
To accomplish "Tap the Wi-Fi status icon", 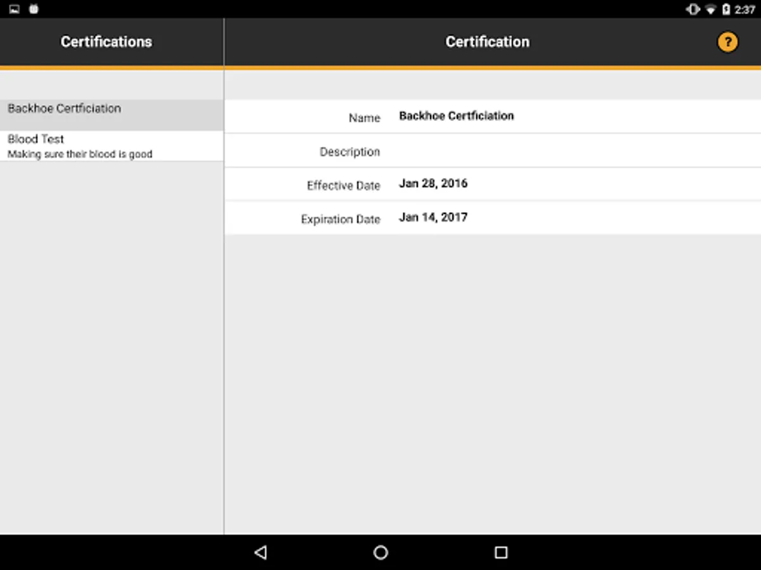I will [x=711, y=9].
